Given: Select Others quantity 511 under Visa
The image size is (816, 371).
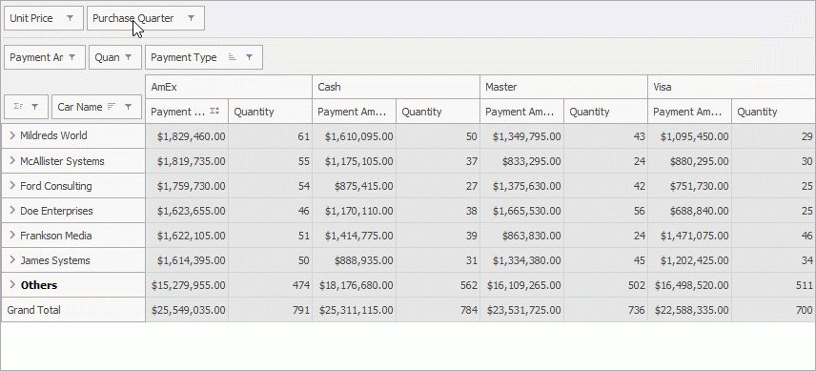Looking at the screenshot, I should click(774, 285).
